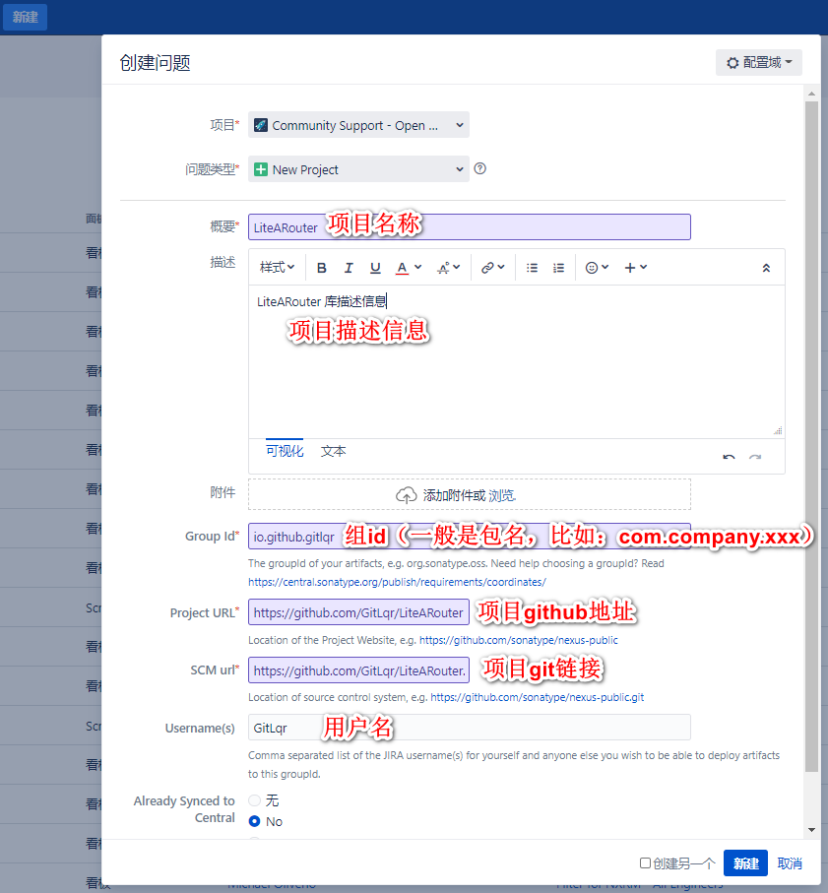
Task: Click the scrollbar down arrow
Action: coord(811,830)
